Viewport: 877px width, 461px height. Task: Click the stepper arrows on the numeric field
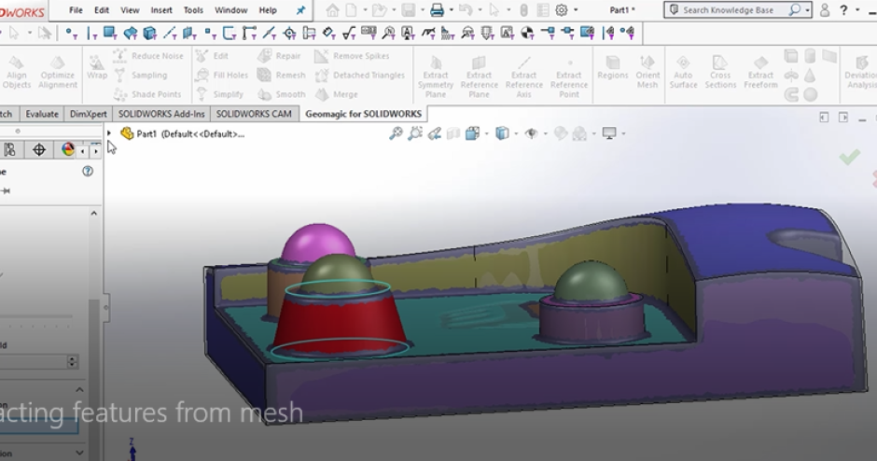[73, 362]
